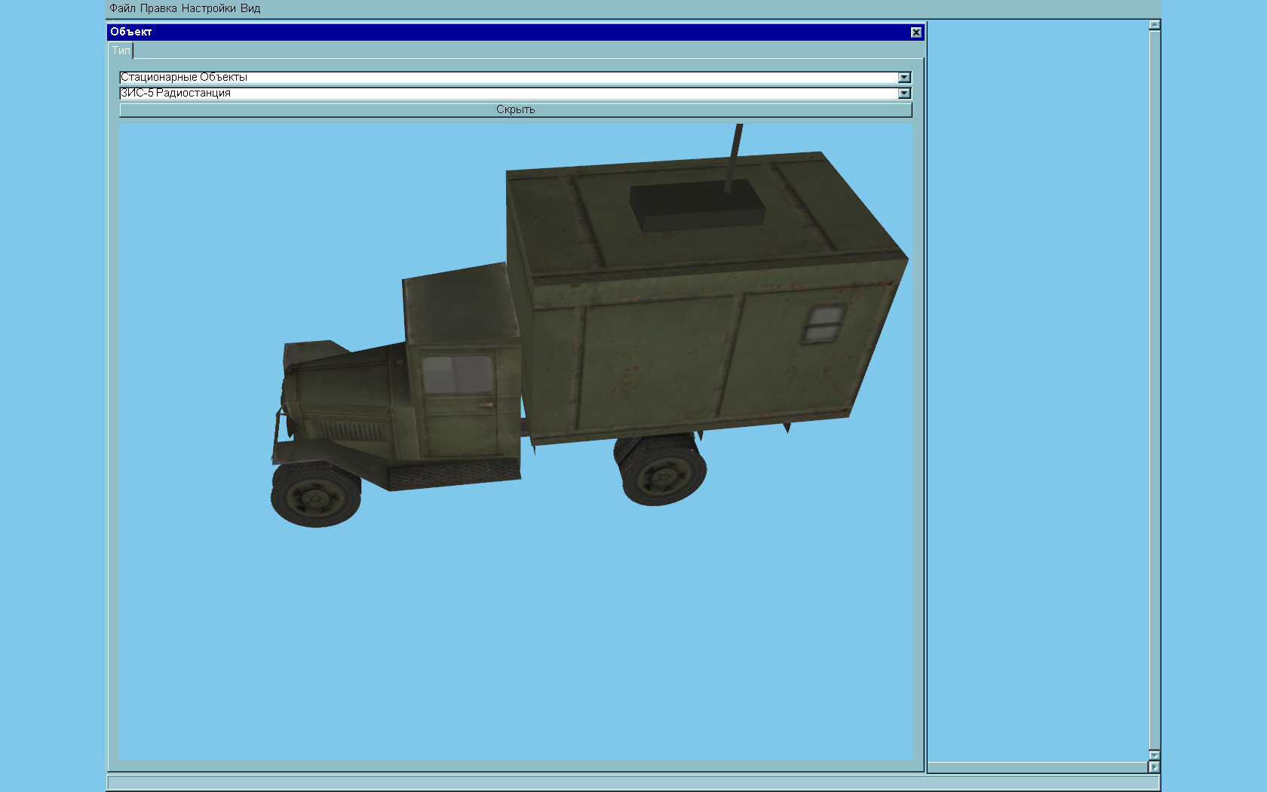1267x792 pixels.
Task: Open the Настройки menu
Action: pos(209,8)
